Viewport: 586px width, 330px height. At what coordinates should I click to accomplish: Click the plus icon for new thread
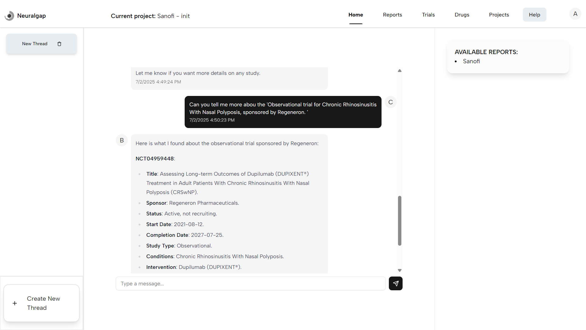click(15, 303)
